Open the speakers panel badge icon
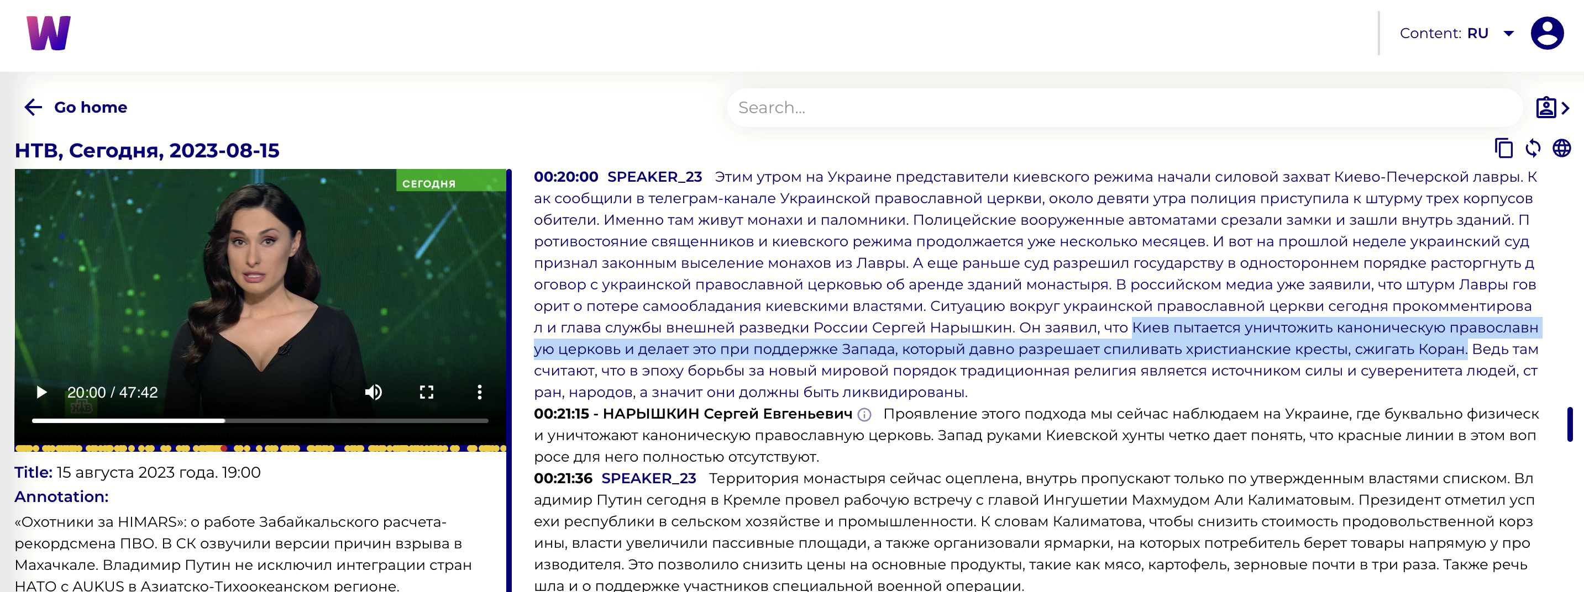The height and width of the screenshot is (592, 1584). click(1551, 108)
